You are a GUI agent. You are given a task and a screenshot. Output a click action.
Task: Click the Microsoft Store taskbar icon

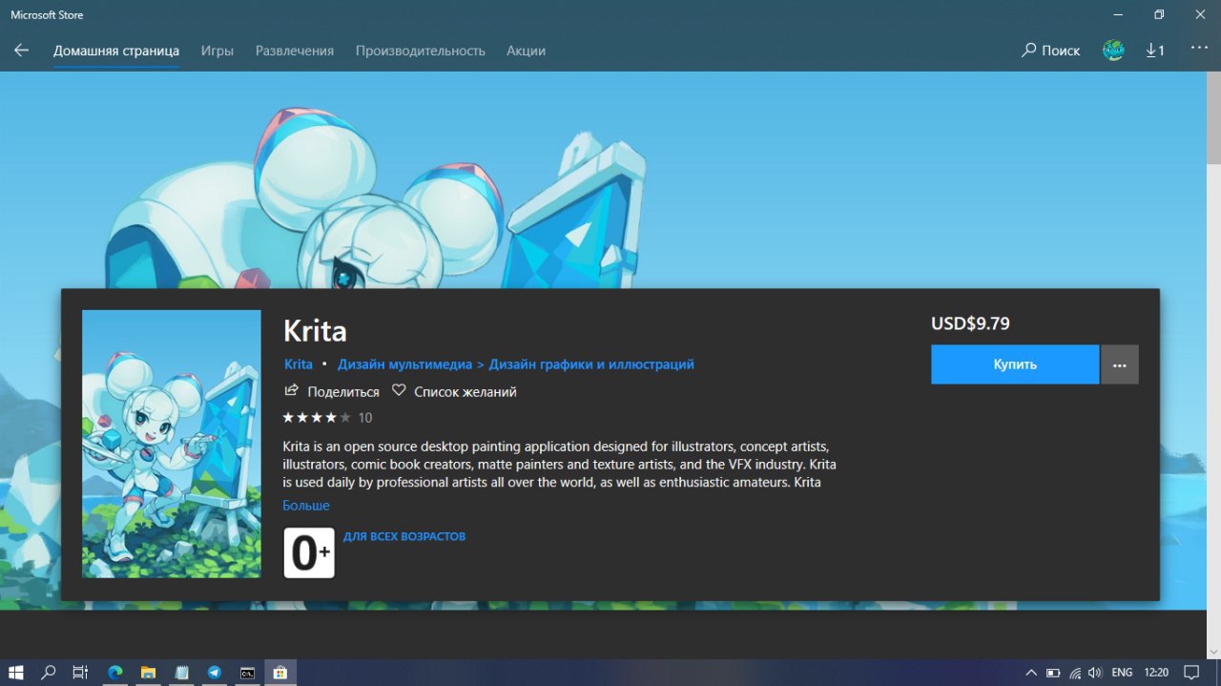click(x=280, y=673)
